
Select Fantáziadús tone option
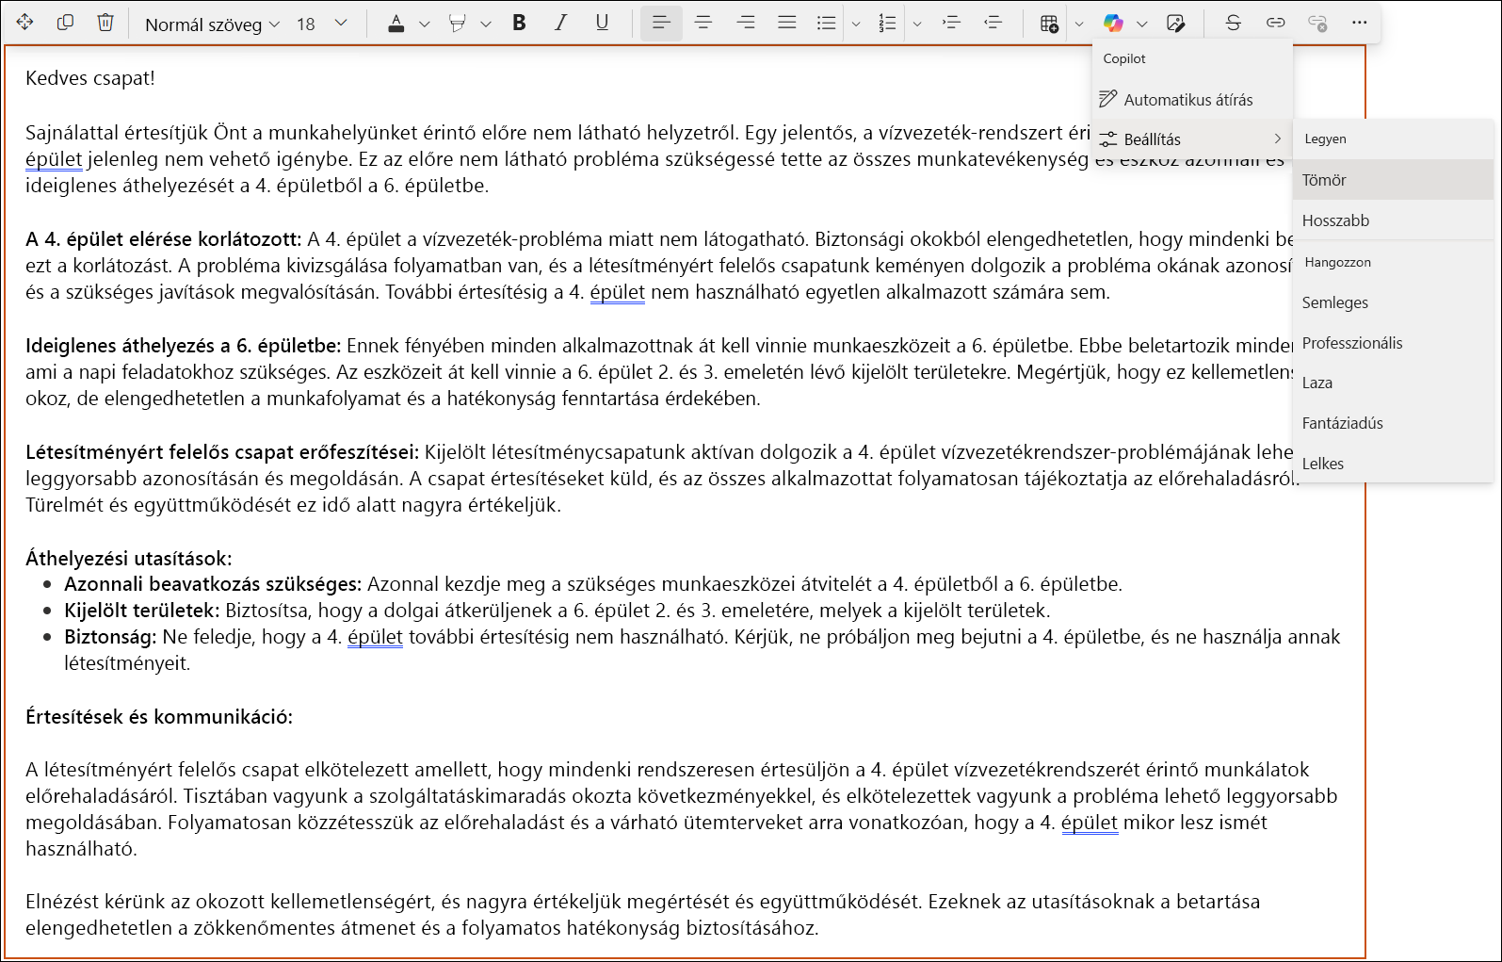pos(1394,423)
